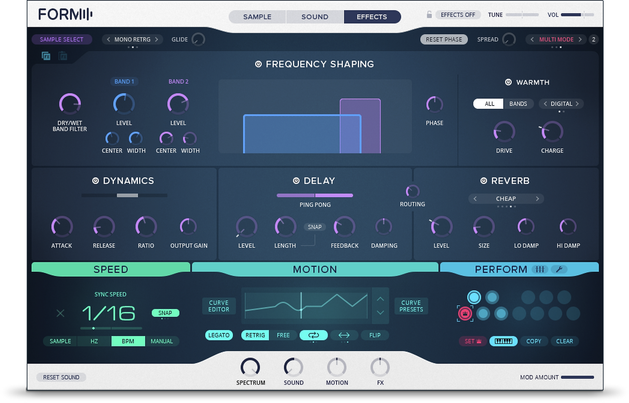
Task: Select next motion curve down arrow
Action: click(380, 313)
